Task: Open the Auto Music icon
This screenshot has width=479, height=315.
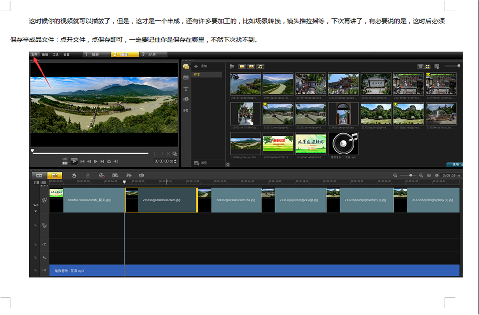Action: (x=141, y=175)
